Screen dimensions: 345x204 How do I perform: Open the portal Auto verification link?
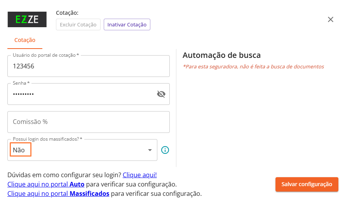46,184
